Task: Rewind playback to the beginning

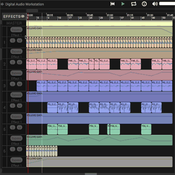Action: click(112, 4)
